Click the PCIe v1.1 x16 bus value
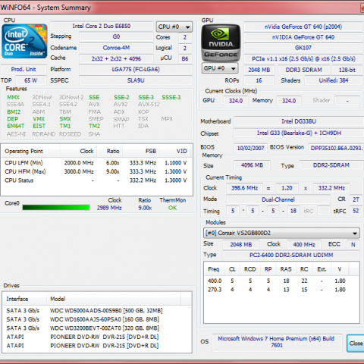Image resolution: width=364 pixels, height=364 pixels. pos(303,58)
